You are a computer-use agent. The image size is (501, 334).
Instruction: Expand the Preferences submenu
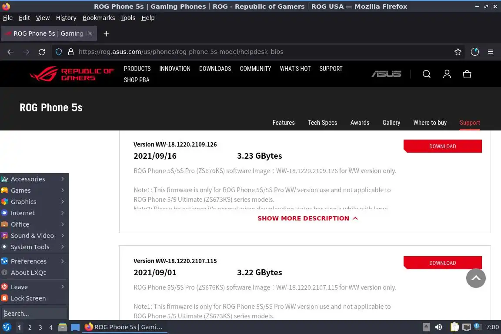[x=34, y=261]
